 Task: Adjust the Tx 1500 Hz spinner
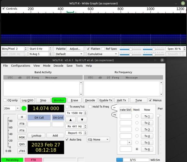click(76, 113)
